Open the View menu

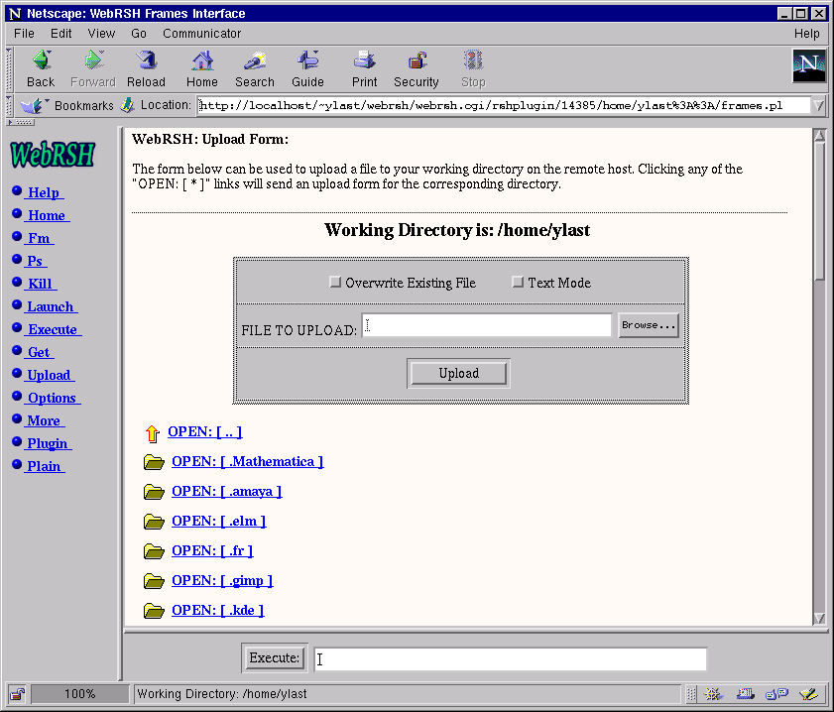point(101,34)
